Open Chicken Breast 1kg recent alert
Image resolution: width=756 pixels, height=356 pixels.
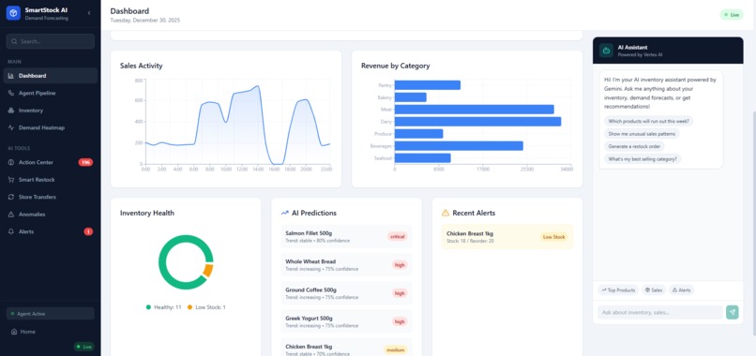pyautogui.click(x=507, y=236)
